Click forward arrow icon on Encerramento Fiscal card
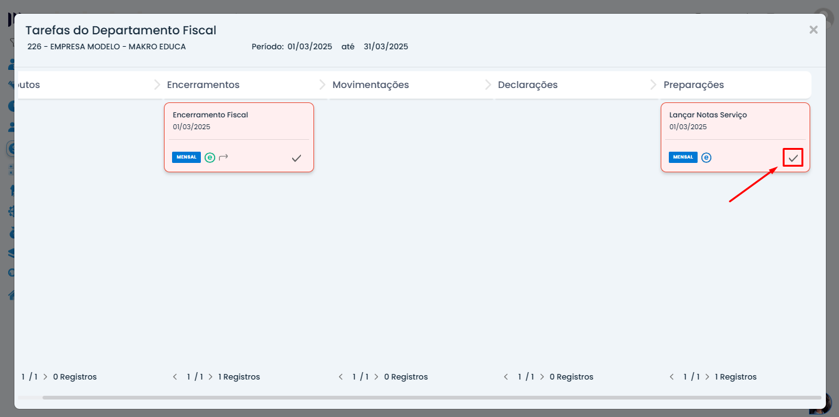839x417 pixels. click(223, 157)
